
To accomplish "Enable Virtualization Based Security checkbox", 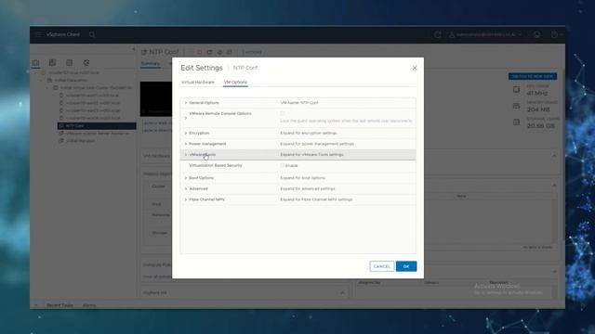I will coord(283,165).
